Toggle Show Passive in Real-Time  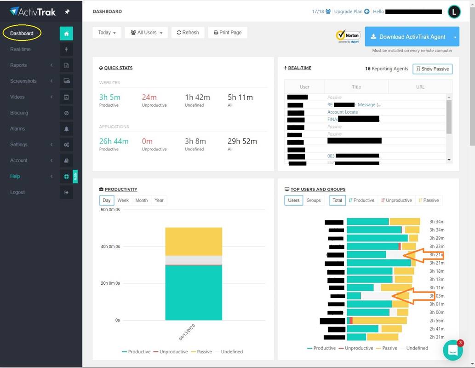pyautogui.click(x=433, y=69)
